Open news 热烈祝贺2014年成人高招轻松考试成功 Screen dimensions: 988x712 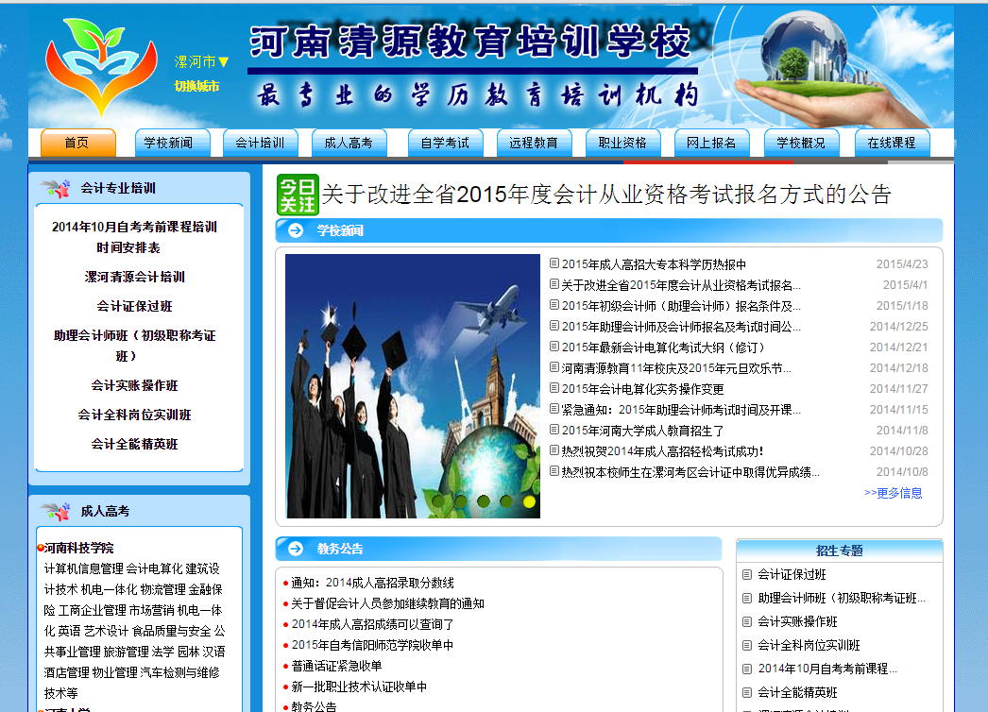click(662, 451)
